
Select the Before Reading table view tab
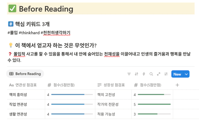[x=25, y=74]
